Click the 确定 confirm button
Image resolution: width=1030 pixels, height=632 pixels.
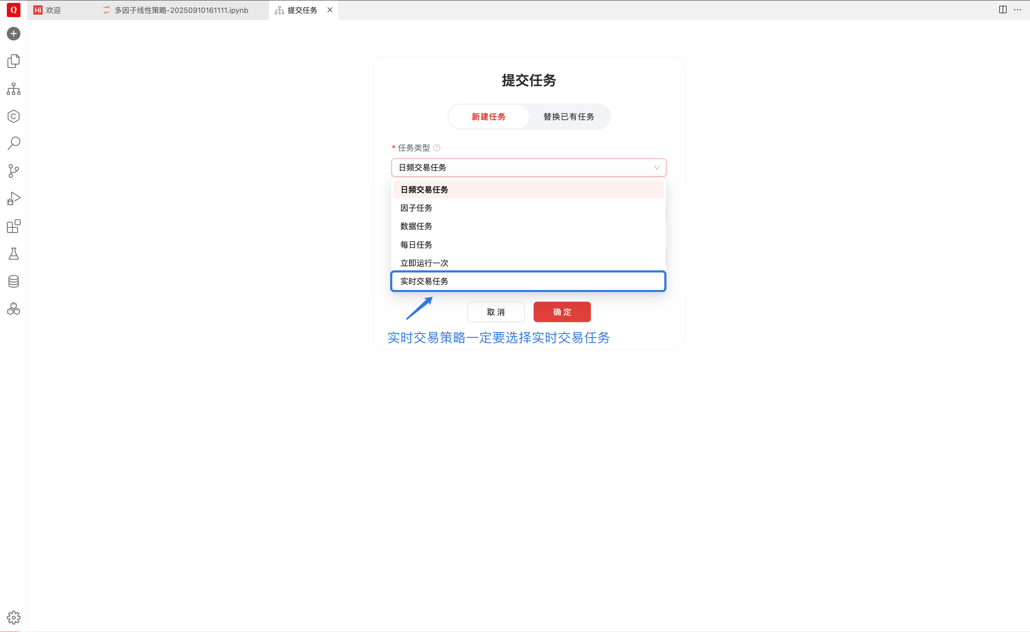click(x=562, y=312)
